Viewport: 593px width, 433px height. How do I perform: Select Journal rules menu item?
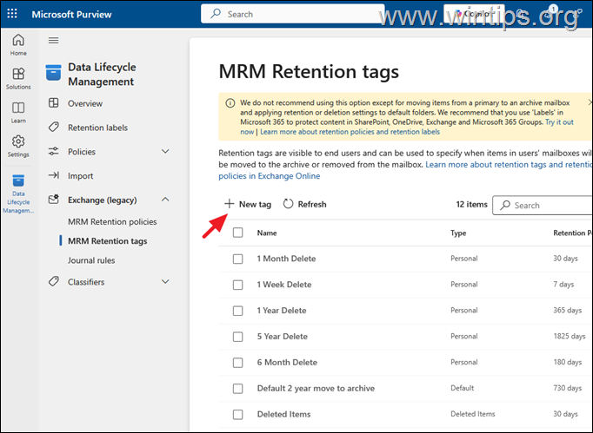[x=91, y=260]
